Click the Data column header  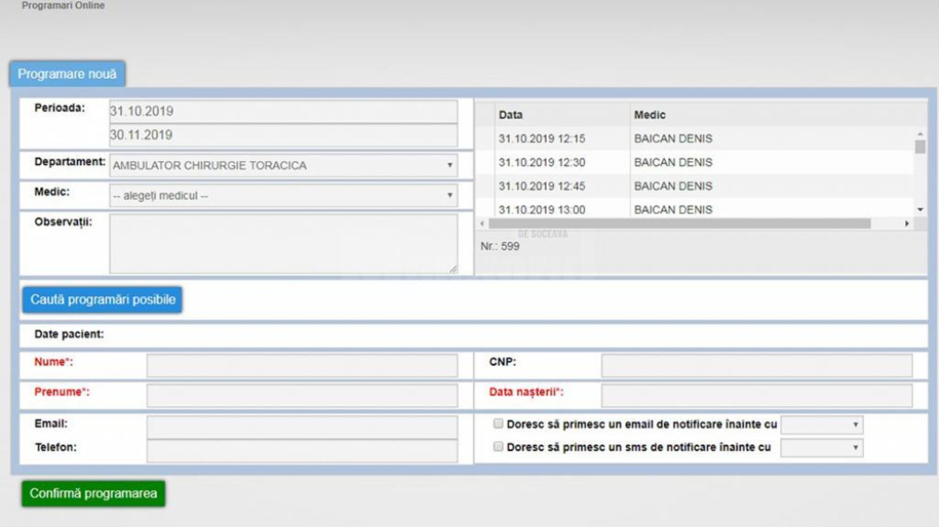(x=511, y=115)
